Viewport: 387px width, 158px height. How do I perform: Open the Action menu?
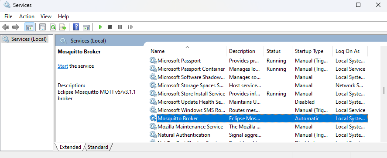pyautogui.click(x=27, y=16)
